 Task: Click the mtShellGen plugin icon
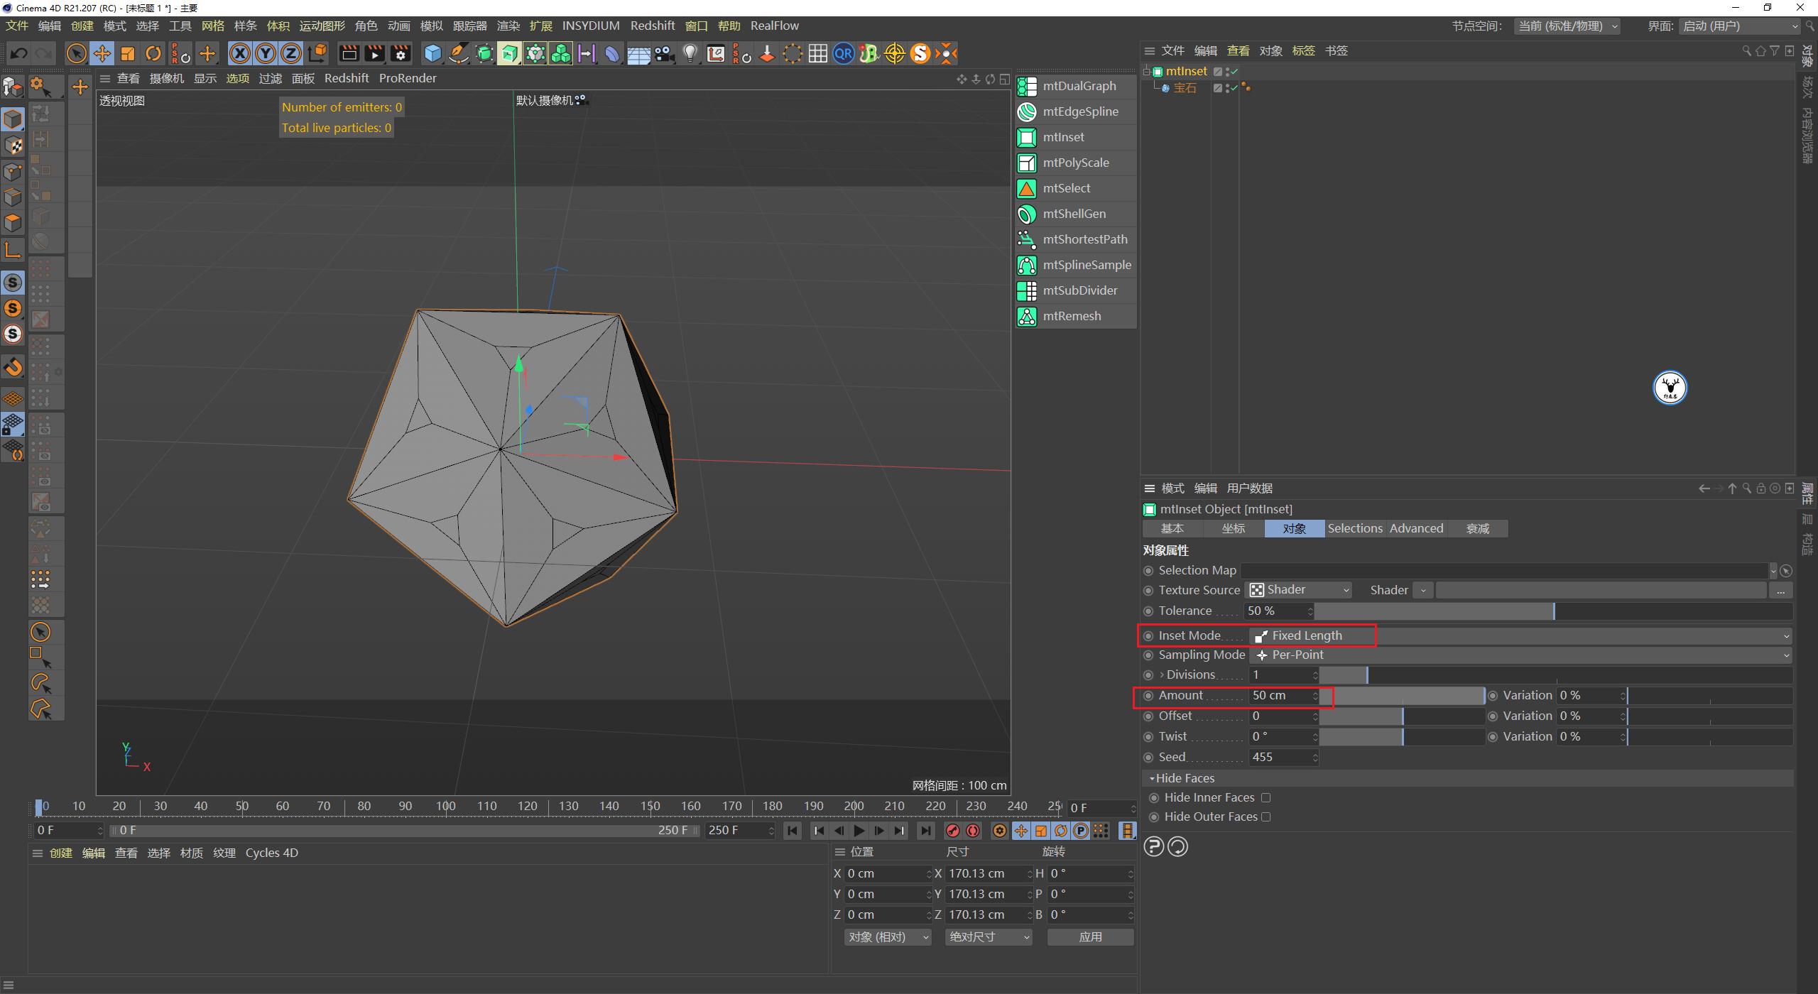[1027, 214]
